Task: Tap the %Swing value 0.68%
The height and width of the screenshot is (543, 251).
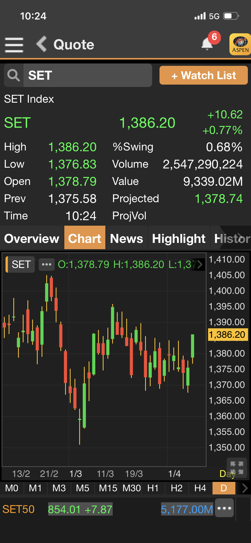Action: pos(224,147)
